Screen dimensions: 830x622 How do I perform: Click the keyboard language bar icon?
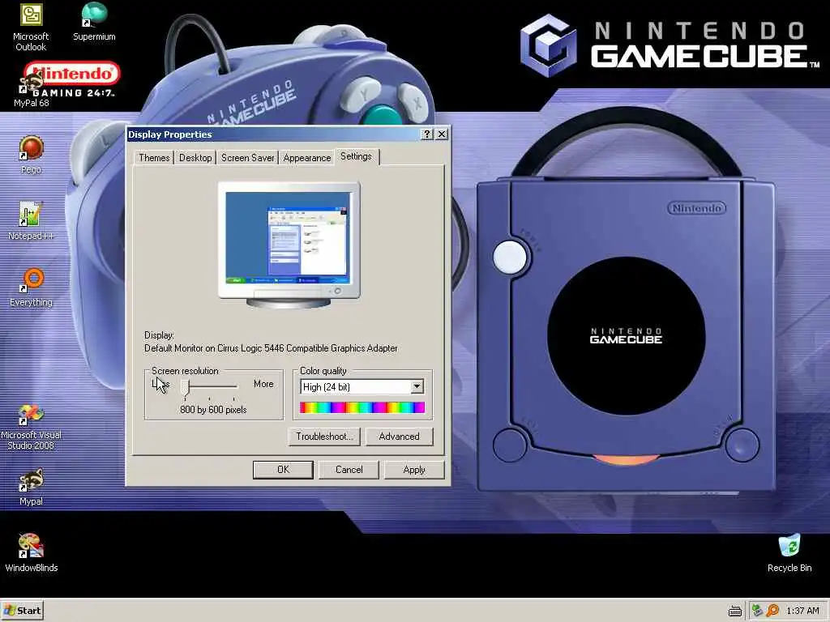click(x=734, y=611)
